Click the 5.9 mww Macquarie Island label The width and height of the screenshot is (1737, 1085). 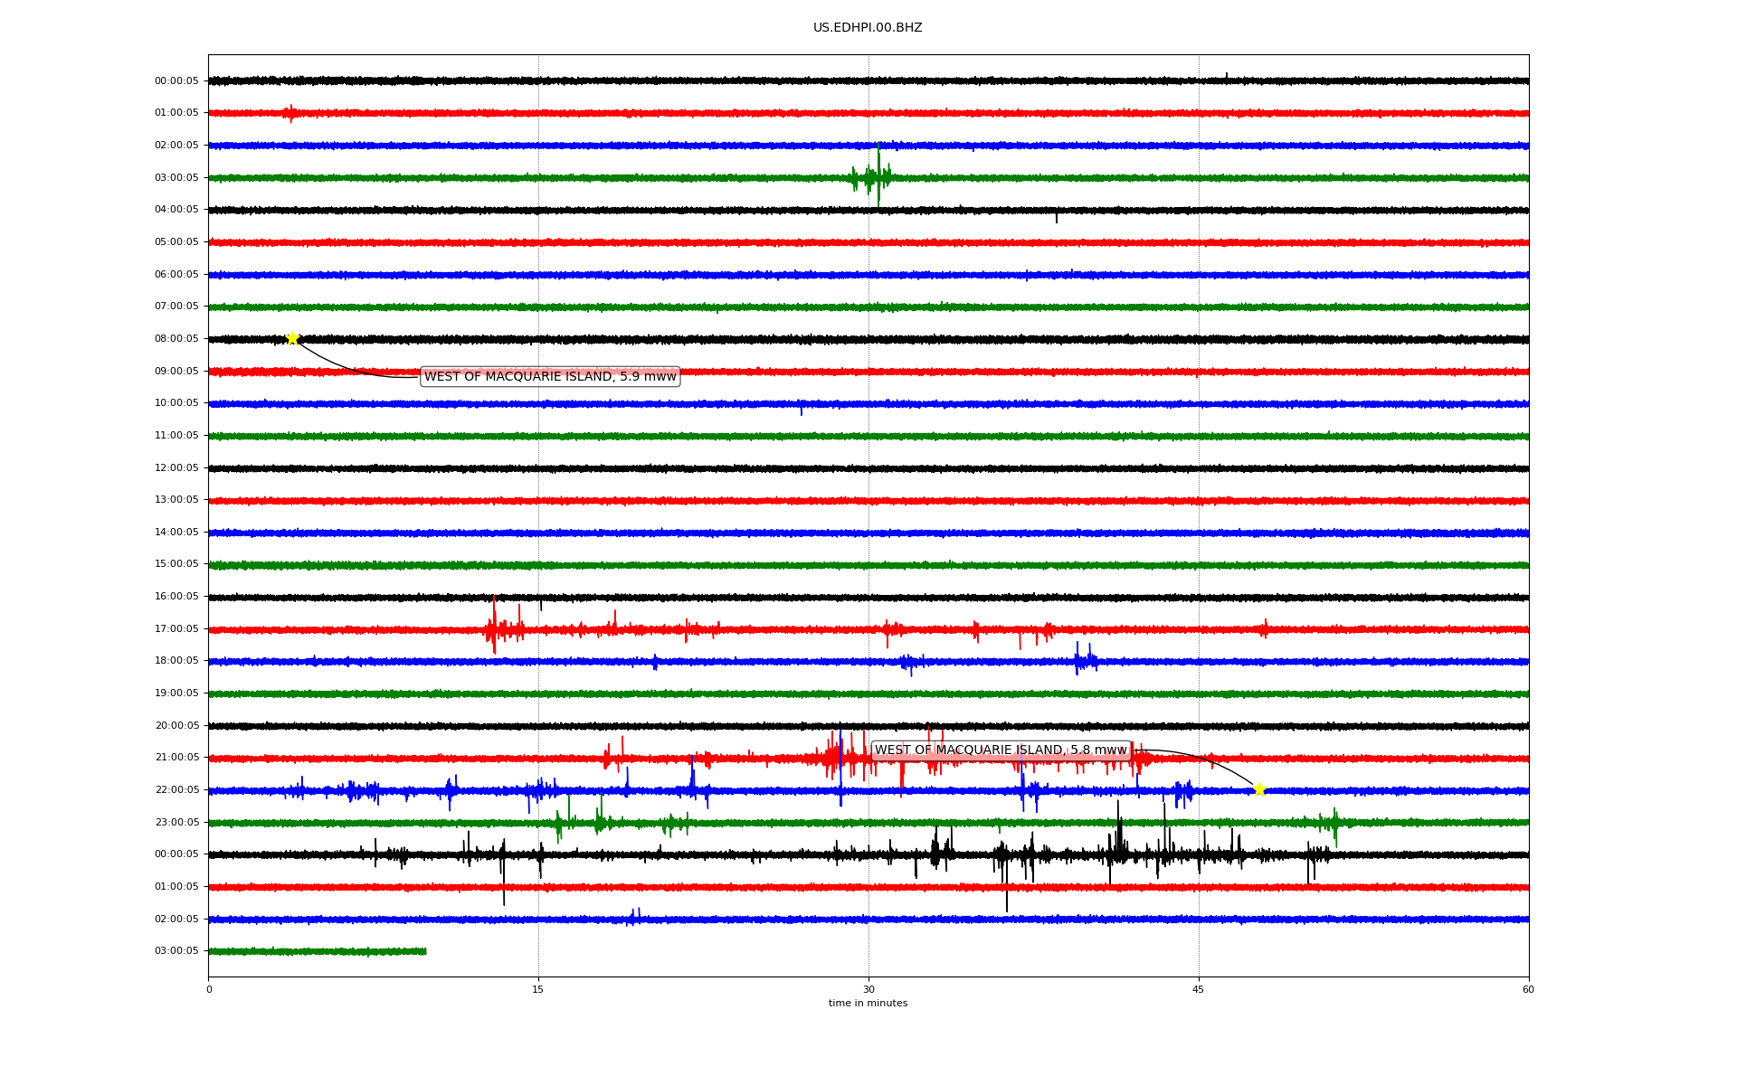pyautogui.click(x=550, y=376)
